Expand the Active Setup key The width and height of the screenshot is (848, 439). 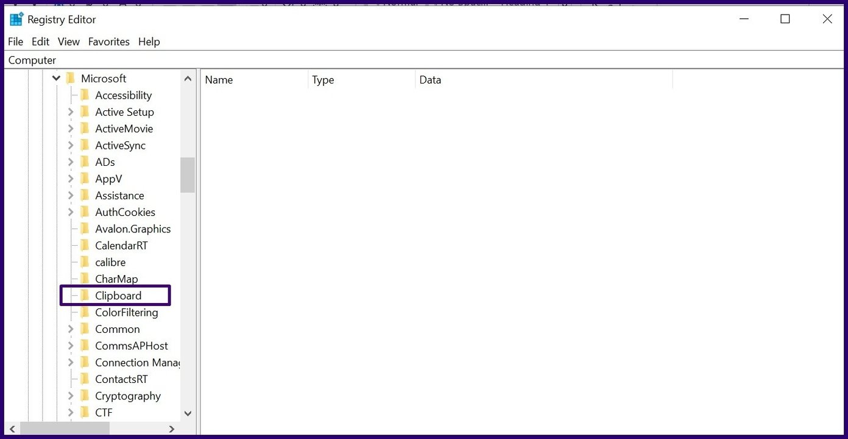click(x=71, y=112)
